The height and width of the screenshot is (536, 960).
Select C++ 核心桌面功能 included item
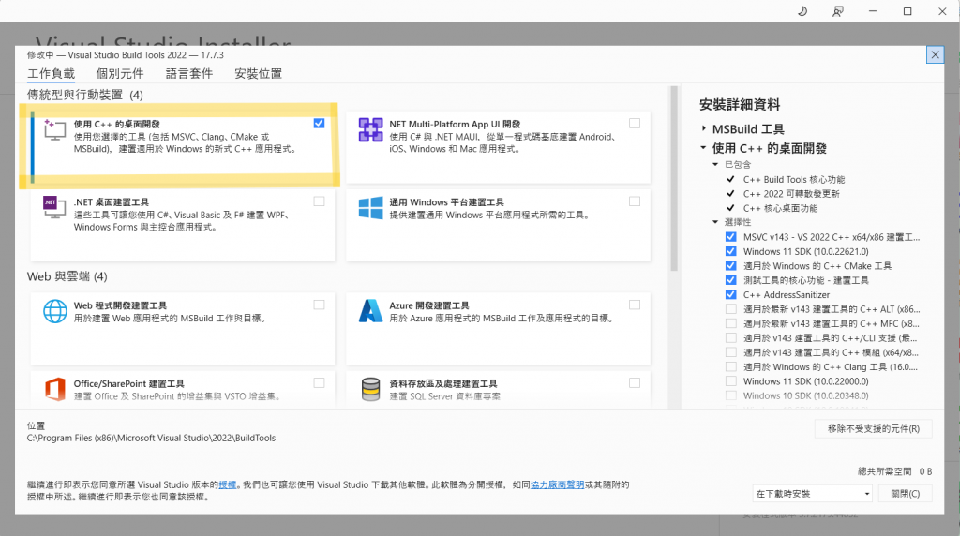coord(781,208)
